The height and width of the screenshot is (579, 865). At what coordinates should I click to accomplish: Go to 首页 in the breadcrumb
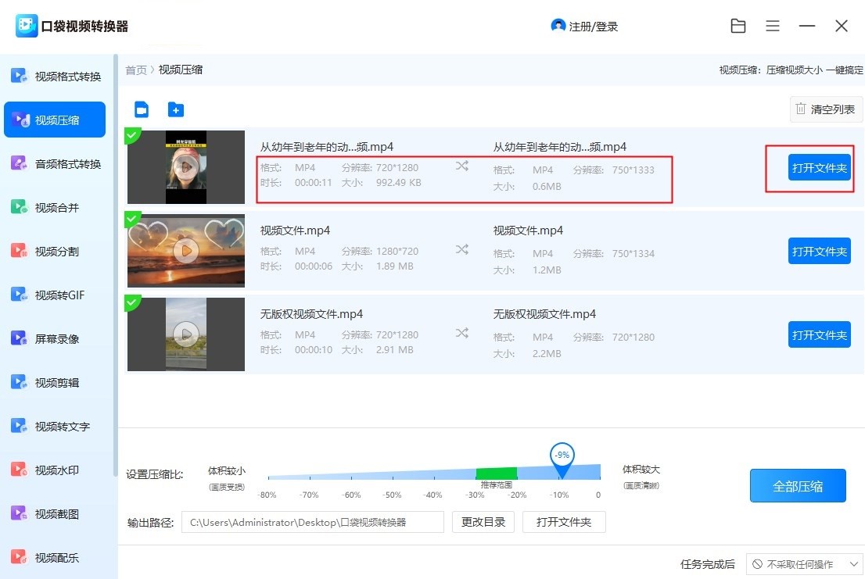point(136,70)
